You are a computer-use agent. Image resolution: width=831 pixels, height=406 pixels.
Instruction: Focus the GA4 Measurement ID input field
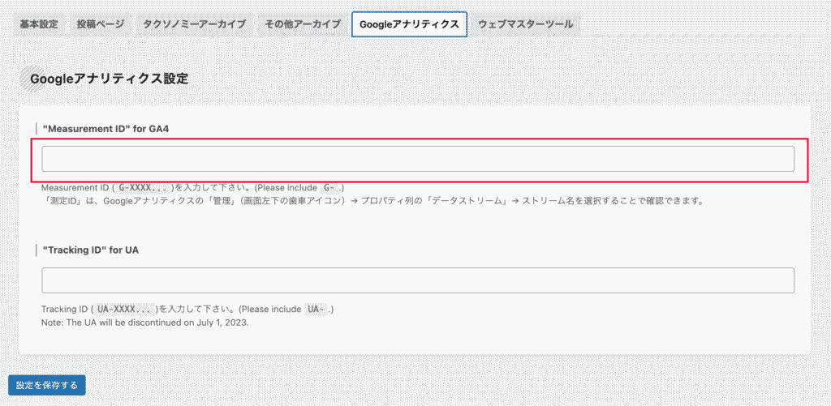tap(417, 159)
